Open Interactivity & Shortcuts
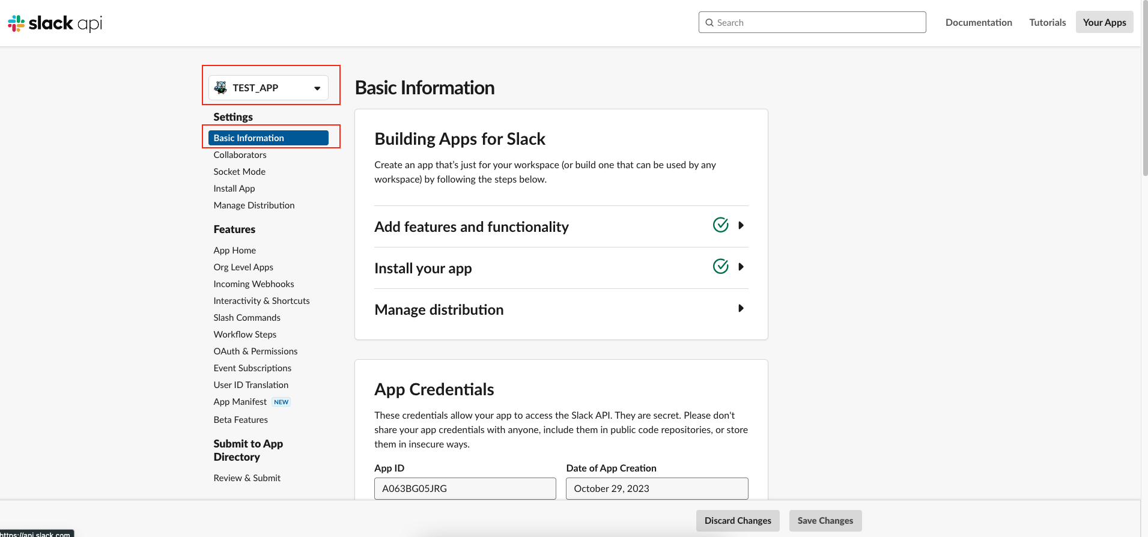 [x=261, y=300]
